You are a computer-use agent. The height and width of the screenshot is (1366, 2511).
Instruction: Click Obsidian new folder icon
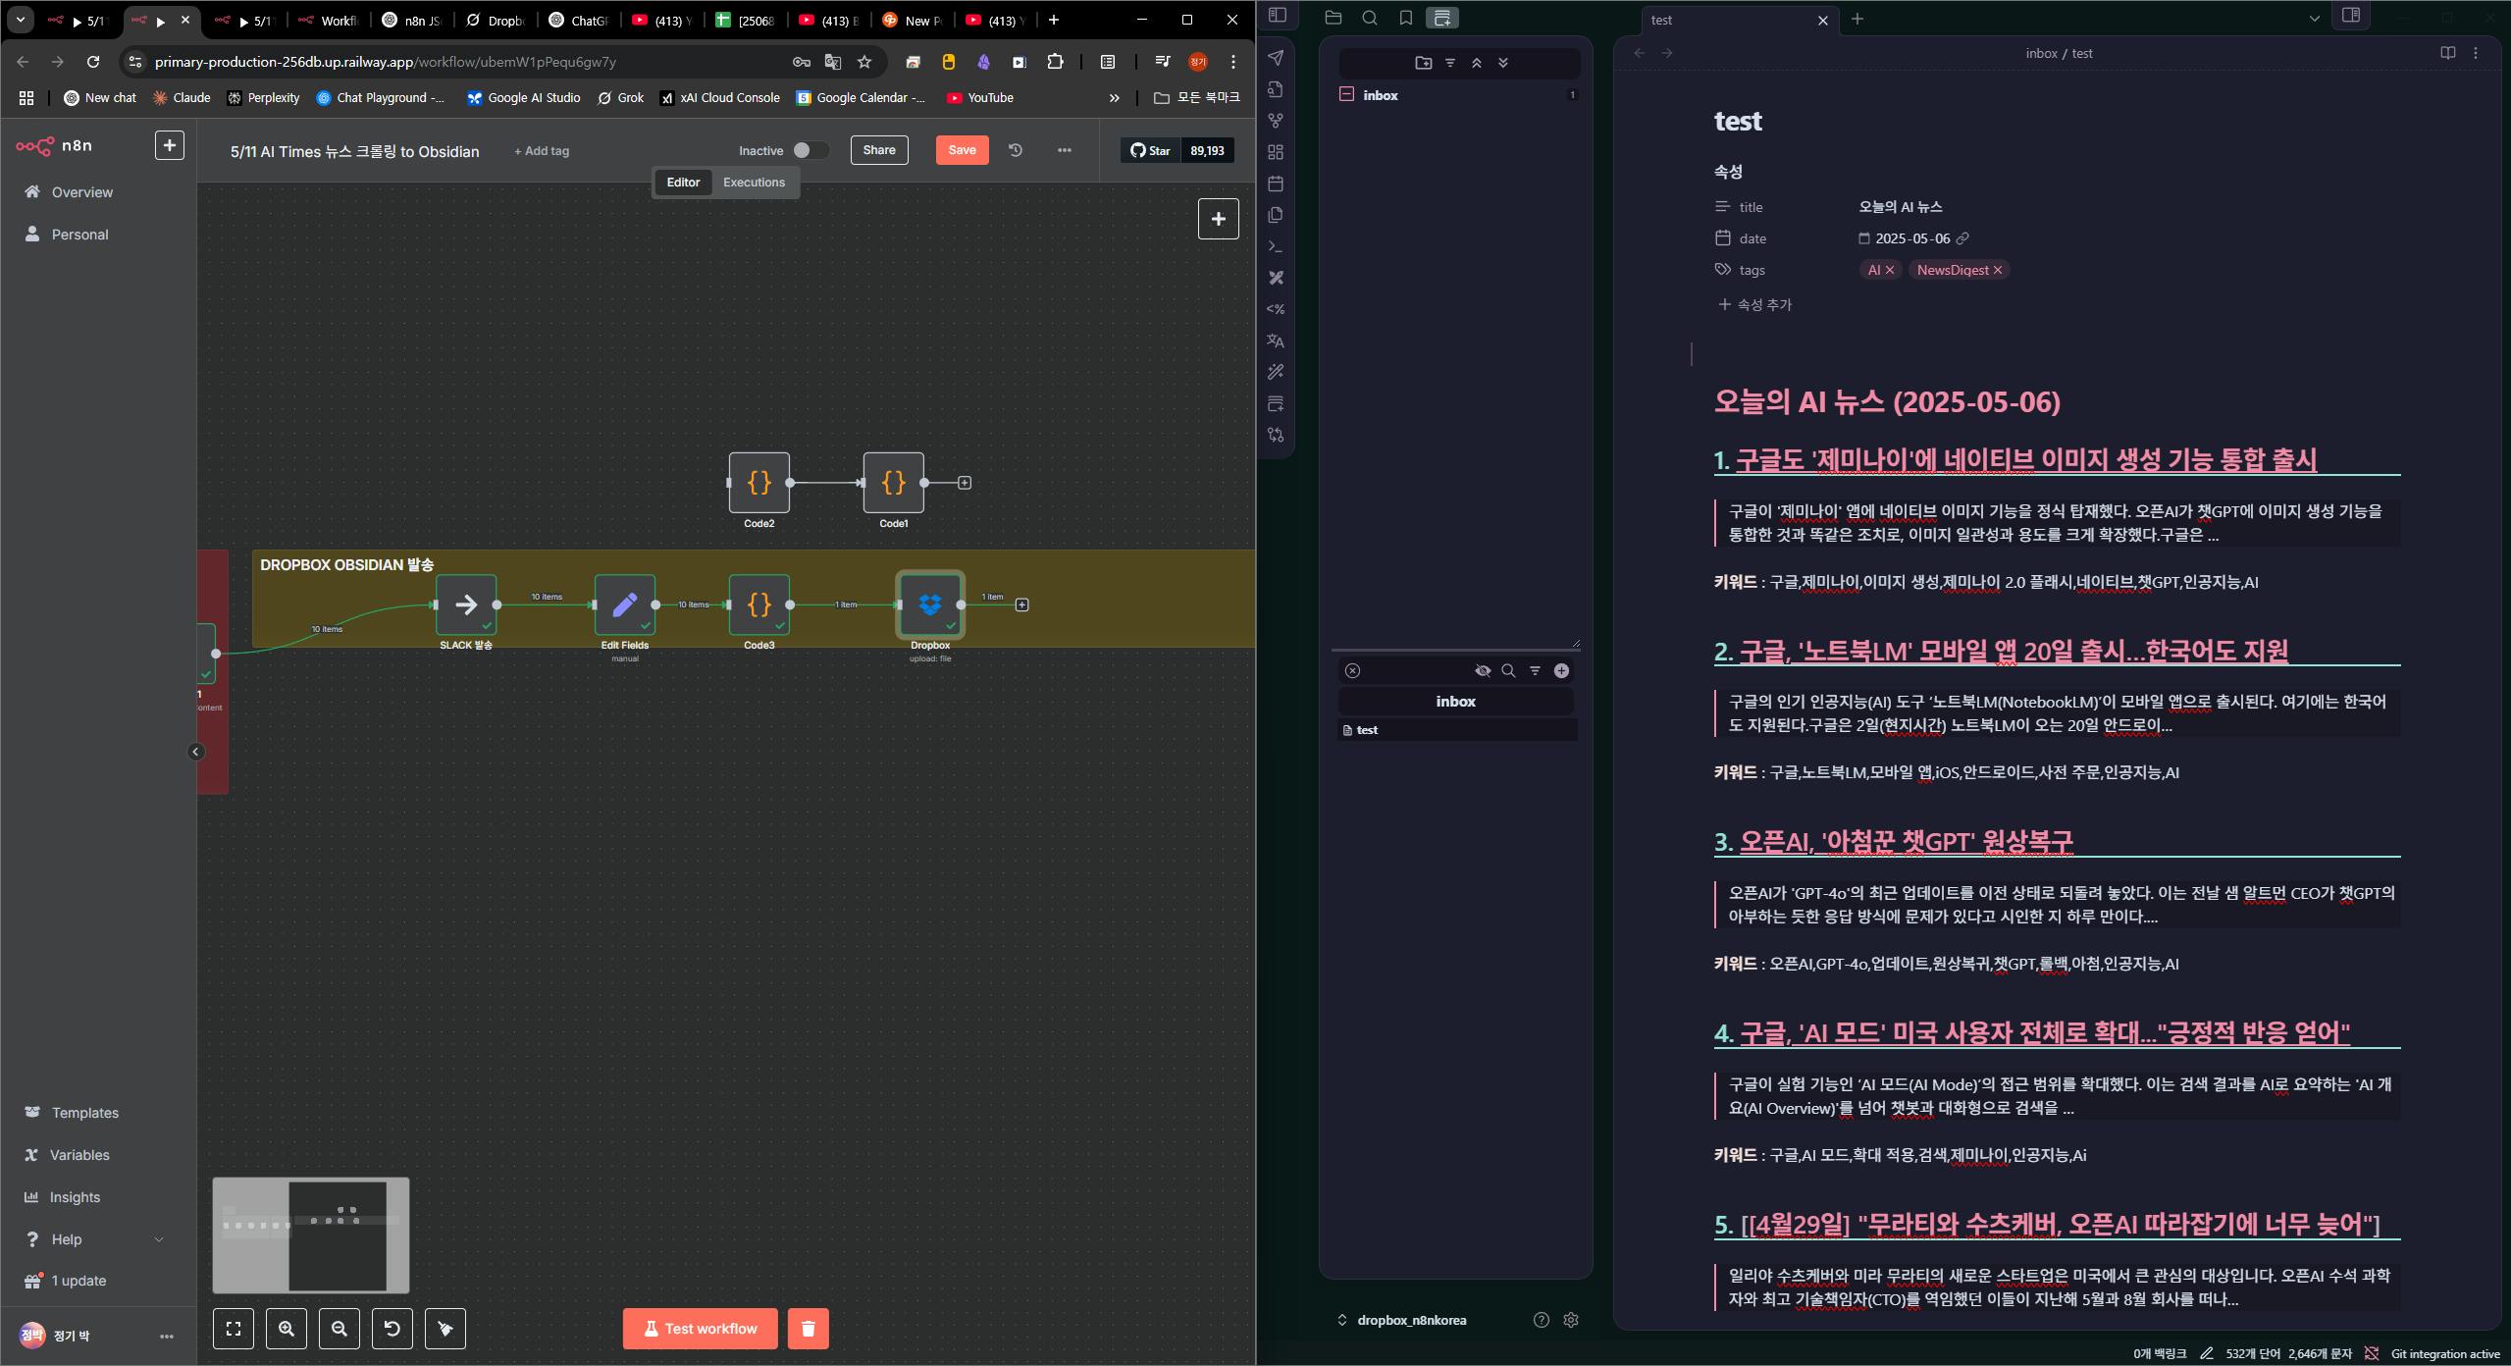[x=1424, y=63]
